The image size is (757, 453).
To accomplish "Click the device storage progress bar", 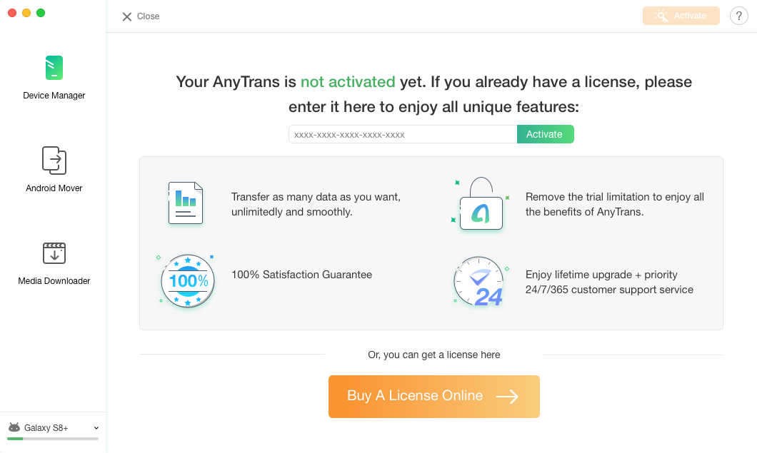I will (53, 439).
